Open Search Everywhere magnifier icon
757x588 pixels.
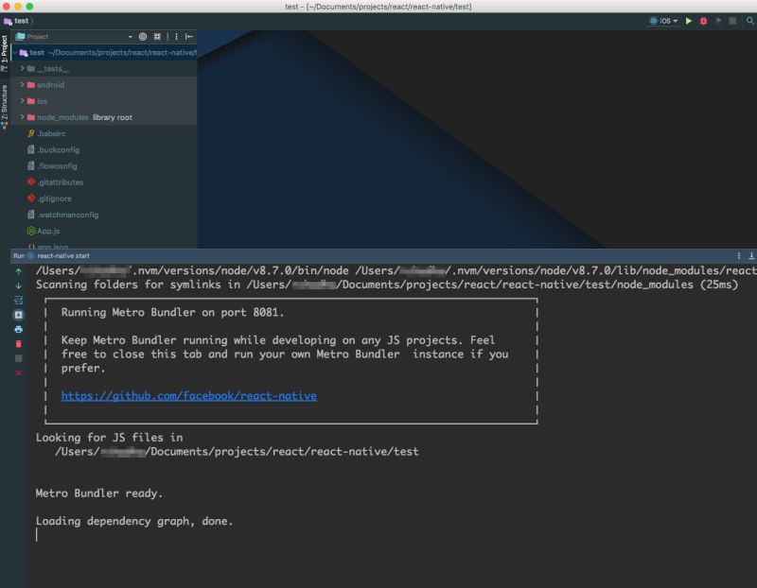(748, 18)
